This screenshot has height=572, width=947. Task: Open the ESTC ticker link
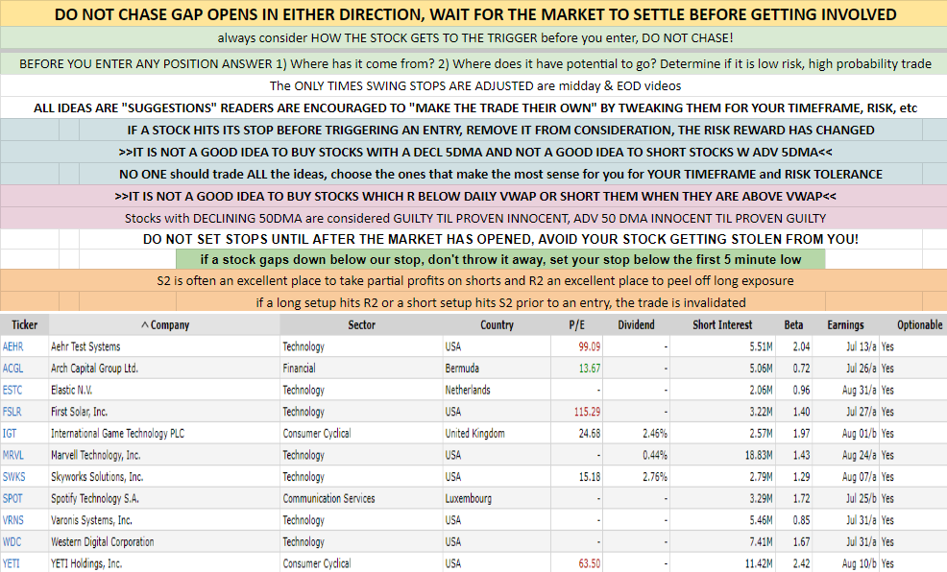12,390
